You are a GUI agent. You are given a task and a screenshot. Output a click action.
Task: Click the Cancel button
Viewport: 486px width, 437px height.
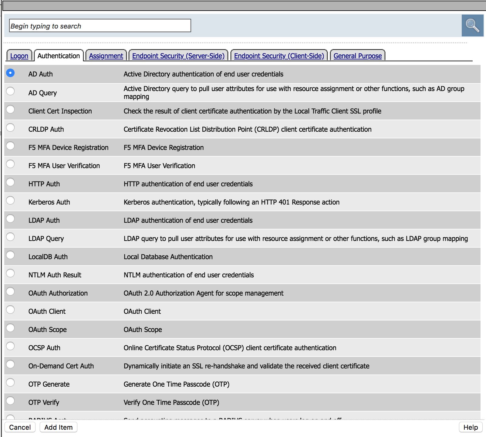coord(20,427)
